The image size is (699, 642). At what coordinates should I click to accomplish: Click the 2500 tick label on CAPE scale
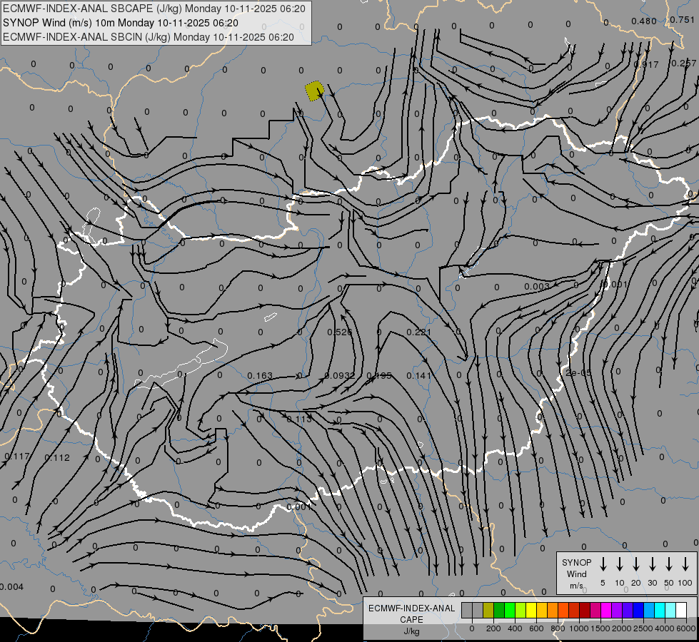644,628
